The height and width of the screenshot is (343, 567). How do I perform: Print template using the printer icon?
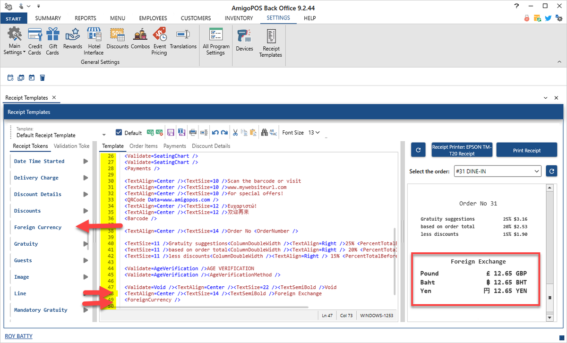pyautogui.click(x=193, y=133)
